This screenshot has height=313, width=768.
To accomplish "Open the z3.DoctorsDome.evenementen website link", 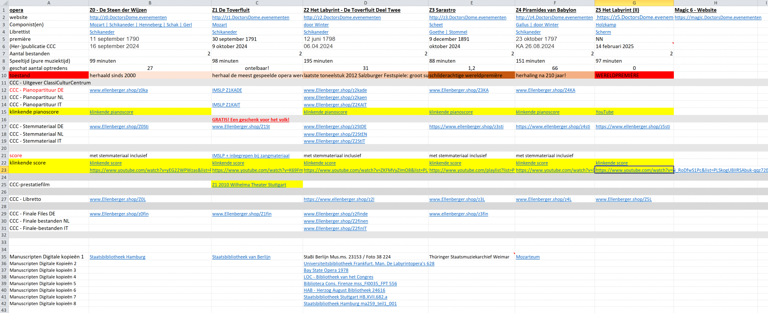I will click(468, 17).
